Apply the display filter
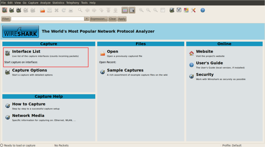This screenshot has width=265, height=147. click(122, 19)
